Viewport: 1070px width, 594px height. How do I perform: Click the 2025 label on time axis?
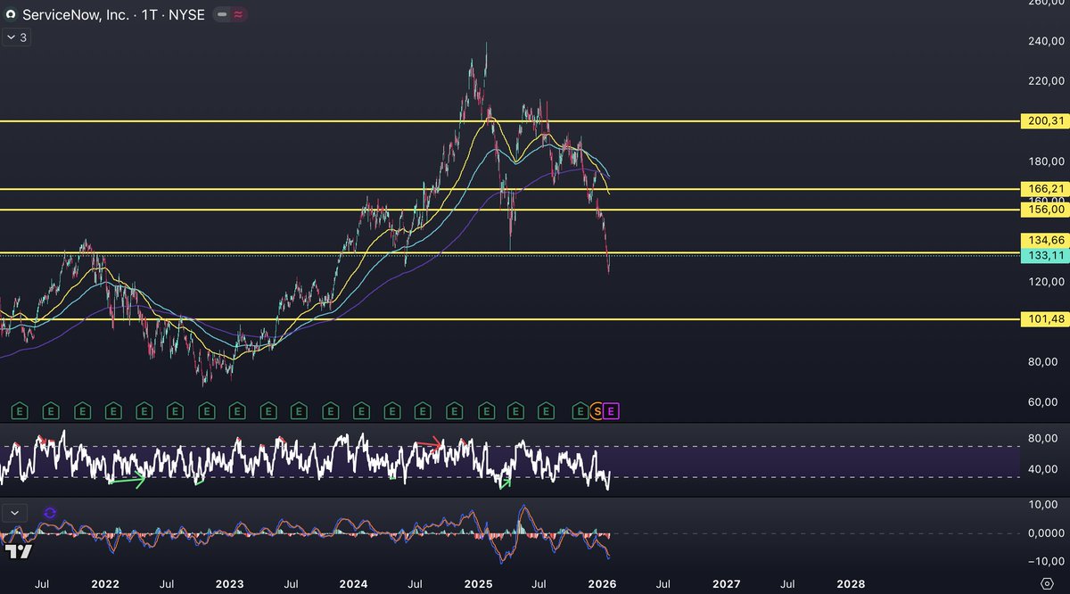pos(478,584)
